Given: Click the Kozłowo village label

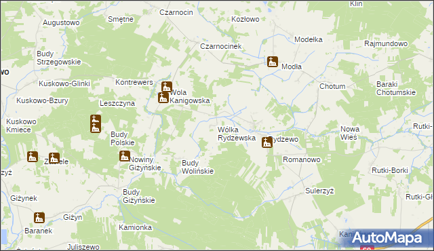Looking at the screenshot, I should (245, 19).
